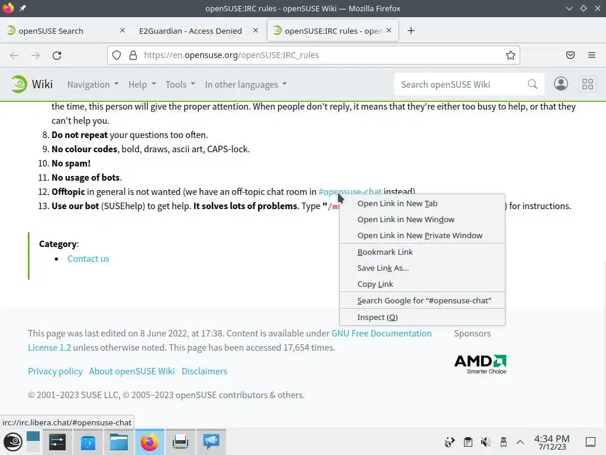Expand the Tools dropdown menu
The height and width of the screenshot is (455, 606).
pos(180,84)
